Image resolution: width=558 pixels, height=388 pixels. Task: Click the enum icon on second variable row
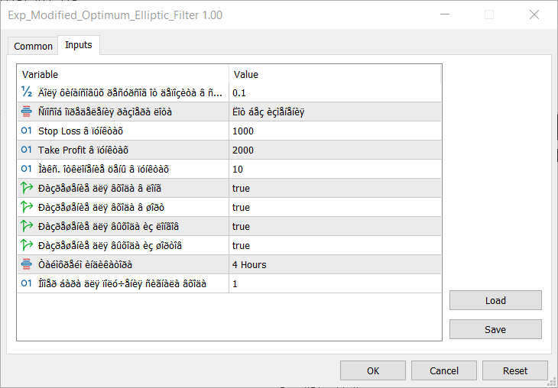point(26,112)
